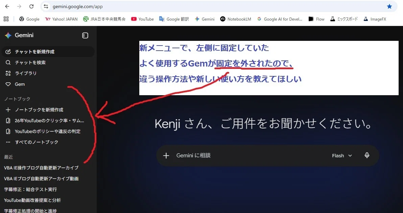Open the Flow bookmark
Viewport: 403px width, 213px height.
(316, 19)
